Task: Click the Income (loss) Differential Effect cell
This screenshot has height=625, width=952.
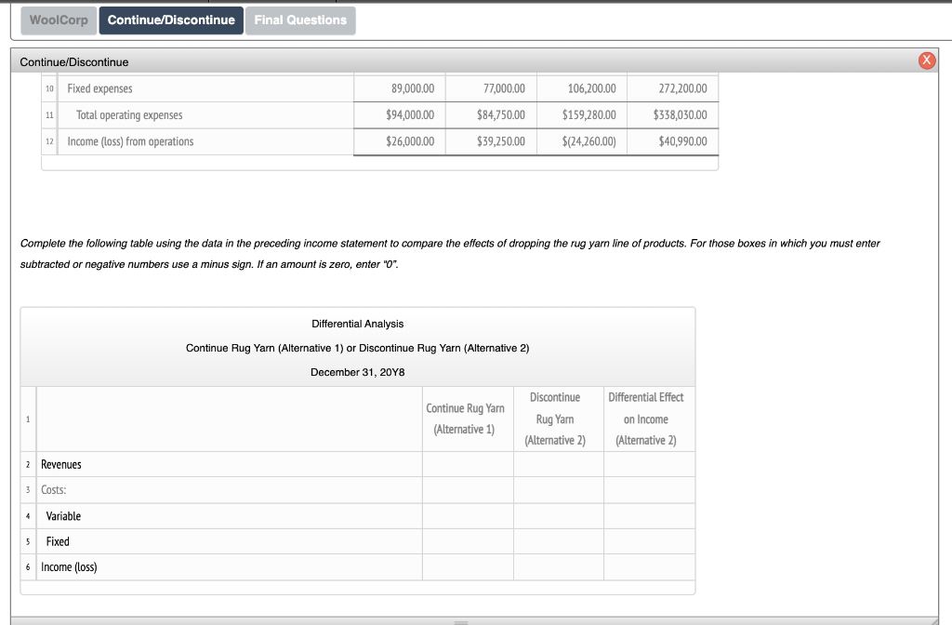Action: (x=649, y=567)
